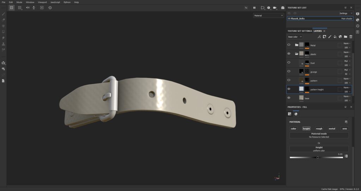Select the Projection tool
Screen dimensions: 361x191
[x=3, y=26]
